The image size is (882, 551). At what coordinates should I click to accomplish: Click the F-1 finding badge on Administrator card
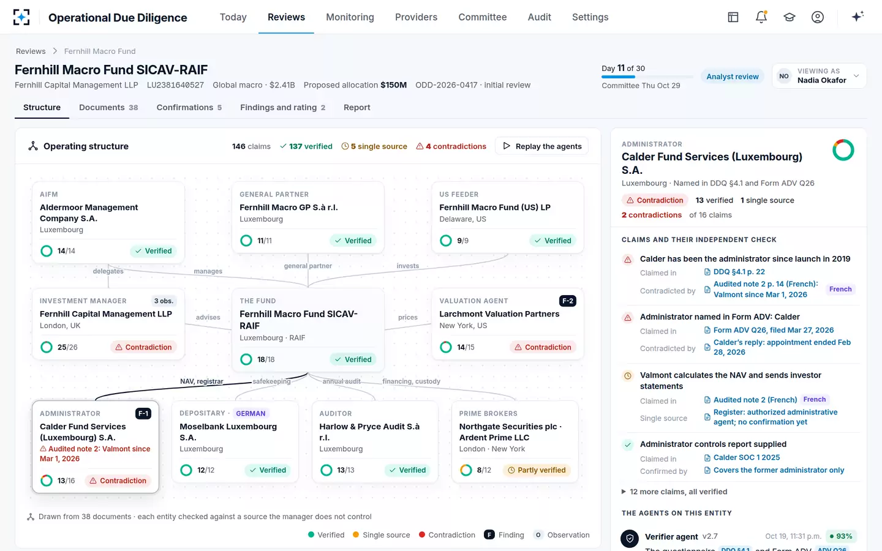point(143,414)
